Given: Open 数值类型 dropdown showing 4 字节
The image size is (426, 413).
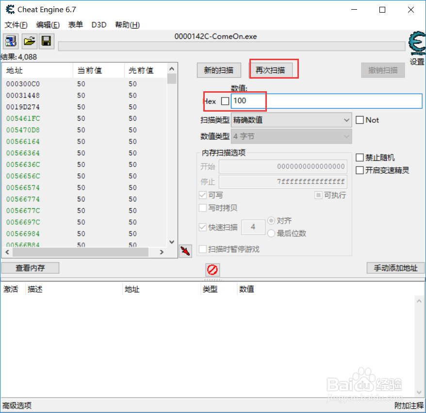Looking at the screenshot, I should click(x=291, y=136).
